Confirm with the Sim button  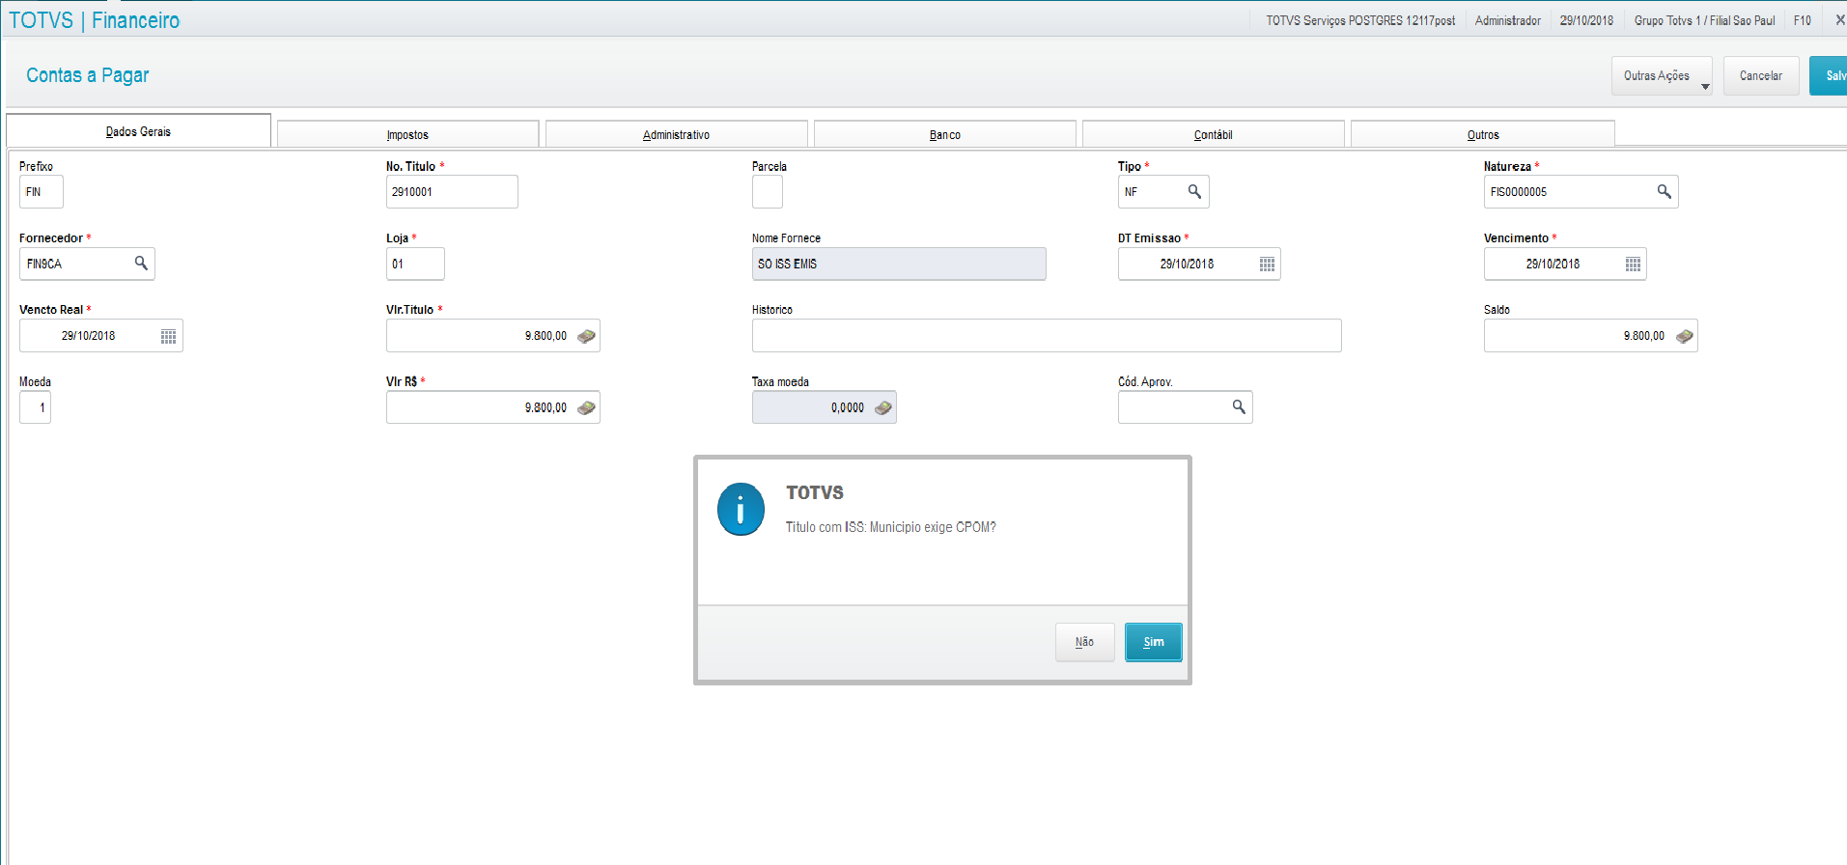tap(1153, 642)
